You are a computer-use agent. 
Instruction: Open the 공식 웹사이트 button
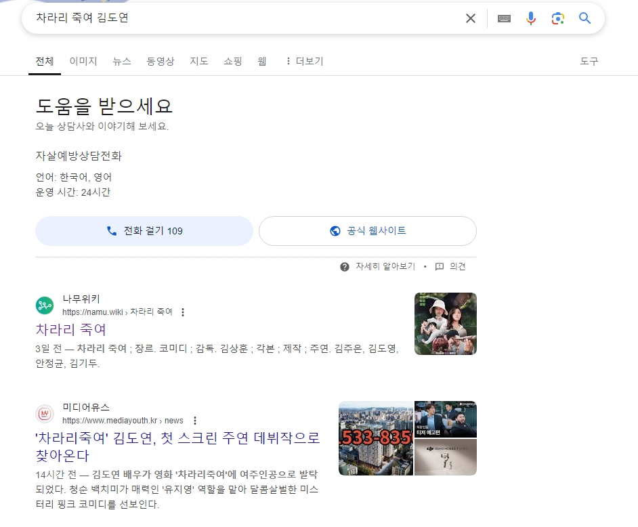[368, 231]
